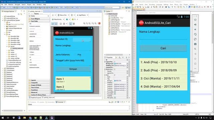This screenshot has height=120, width=214.
Task: Open the Navigate menu in Eclipse
Action: click(x=17, y=4)
